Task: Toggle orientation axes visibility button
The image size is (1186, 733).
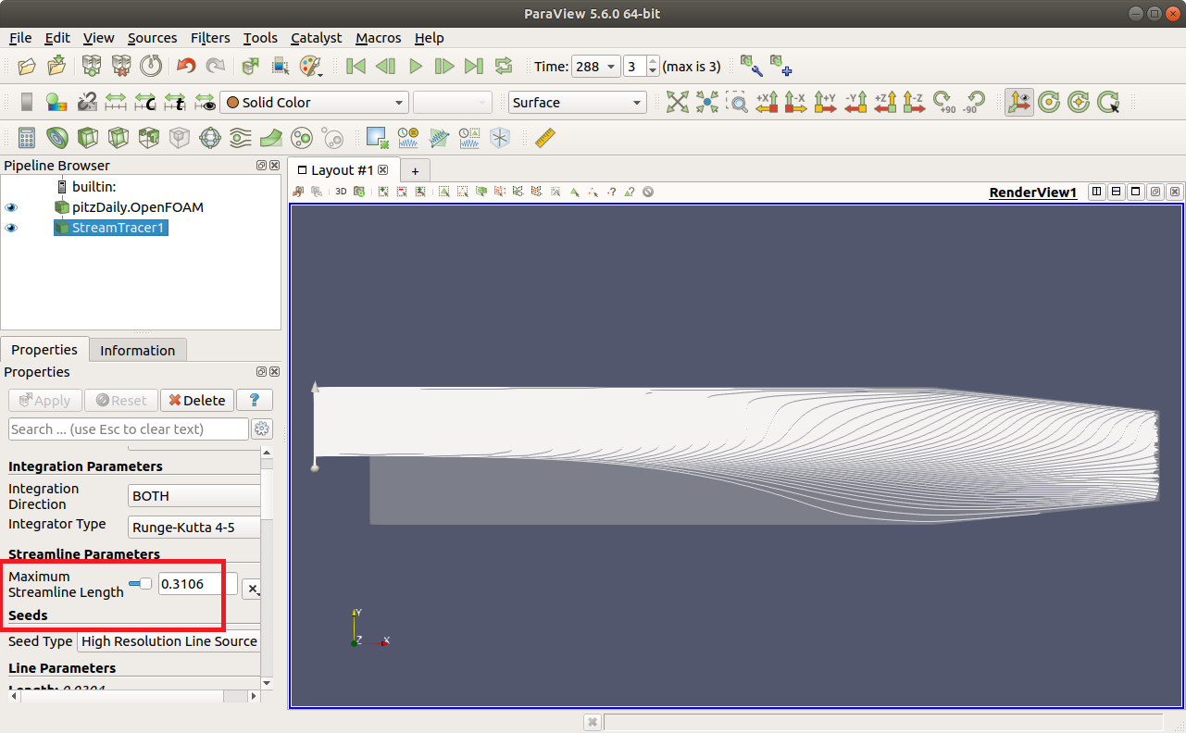Action: tap(1018, 102)
